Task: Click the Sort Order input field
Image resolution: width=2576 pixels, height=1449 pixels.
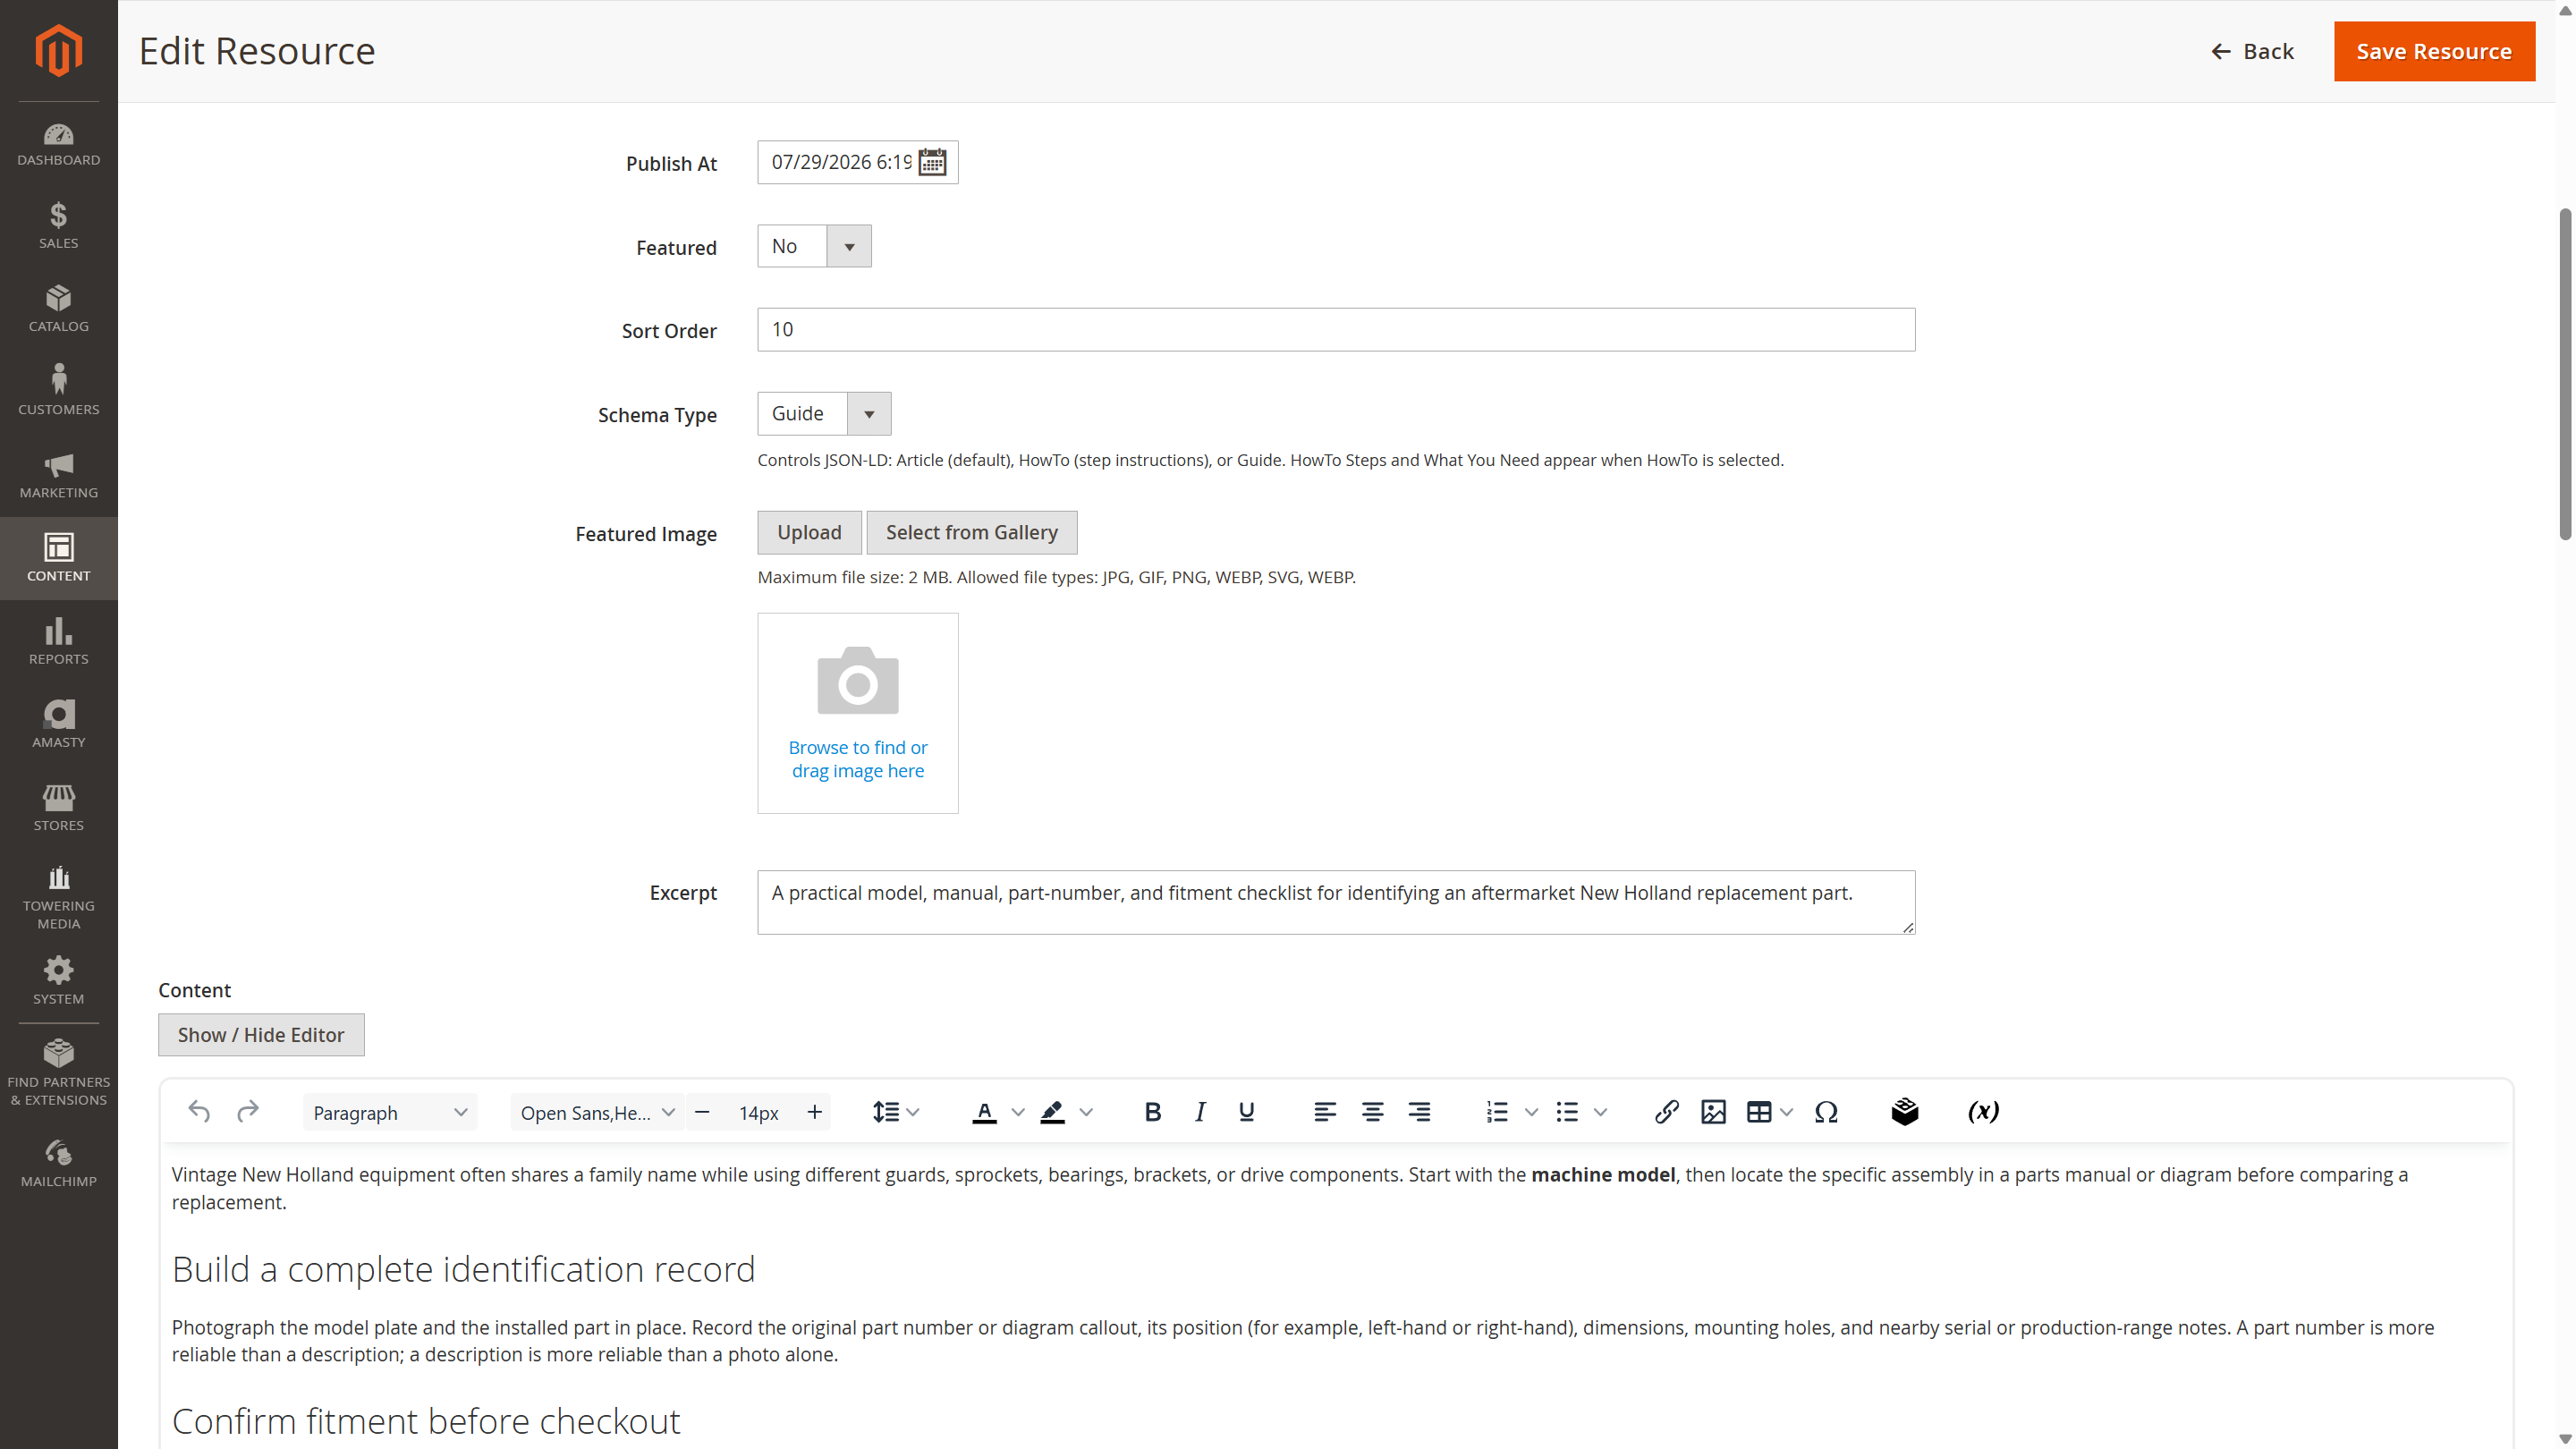Action: coord(1336,329)
